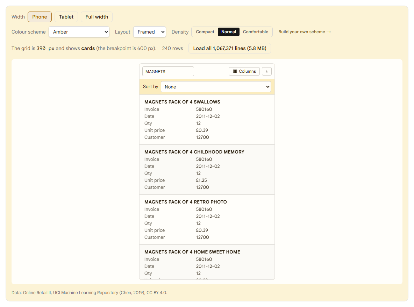Click the date 2011-12-02 in the CHILDHOOD MEMORY card

208,166
